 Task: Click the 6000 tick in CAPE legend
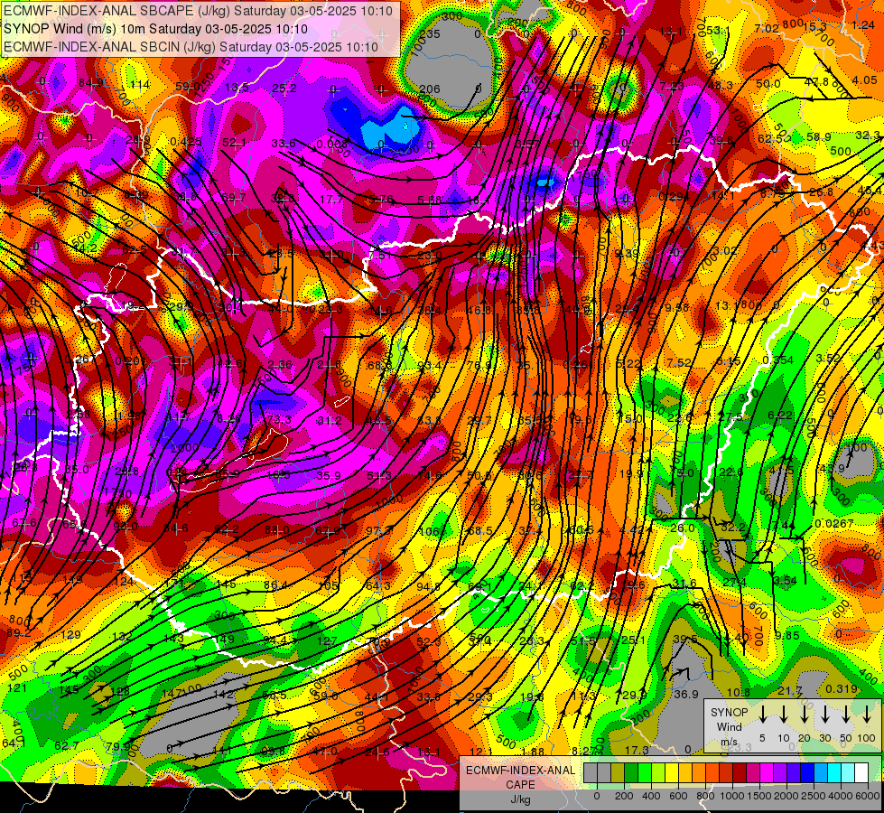869,796
